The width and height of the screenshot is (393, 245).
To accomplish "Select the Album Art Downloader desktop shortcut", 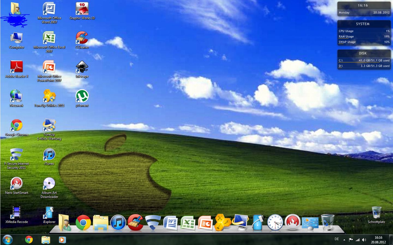I will tap(49, 188).
